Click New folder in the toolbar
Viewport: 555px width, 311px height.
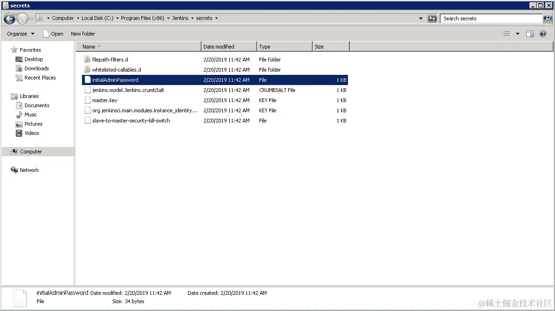83,34
